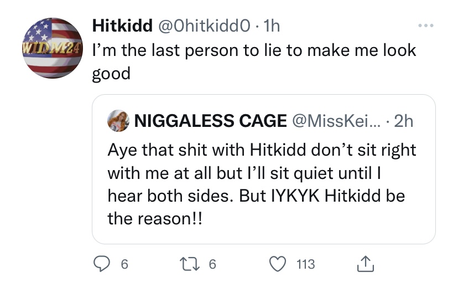Open the tweet's 1h timestamp

(x=272, y=25)
